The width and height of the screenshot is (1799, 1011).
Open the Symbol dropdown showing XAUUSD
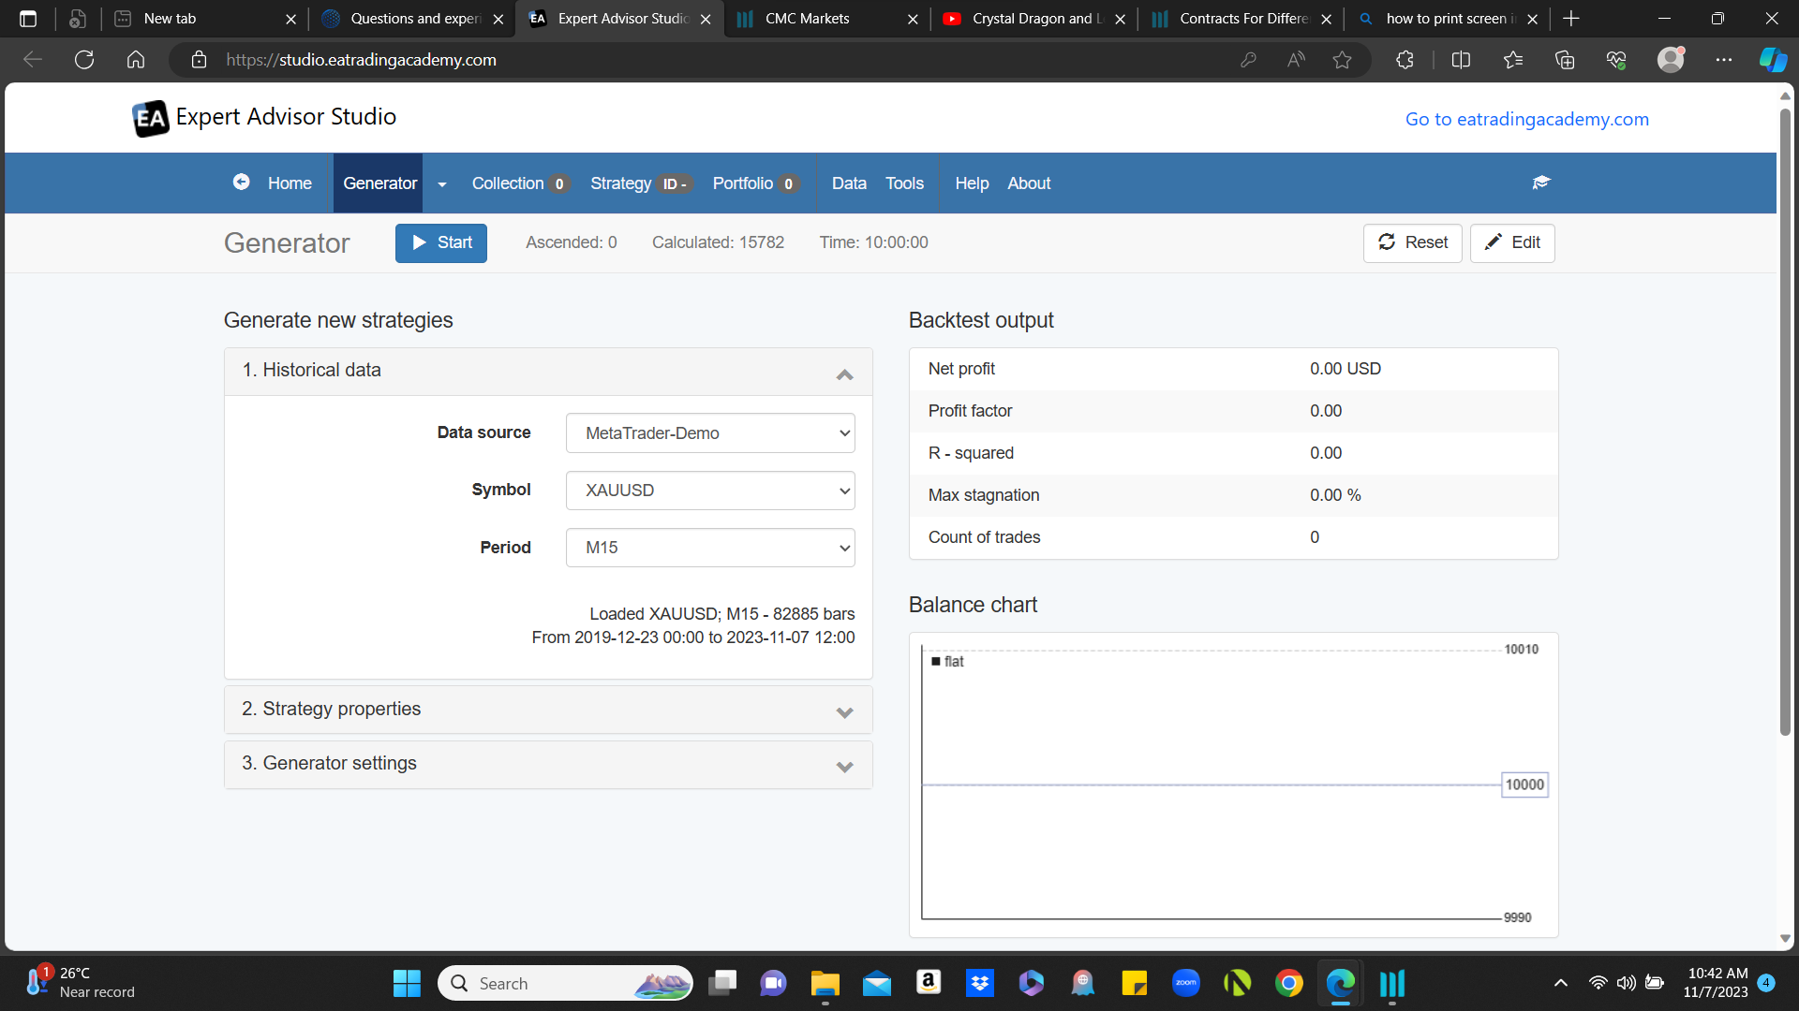tap(710, 491)
